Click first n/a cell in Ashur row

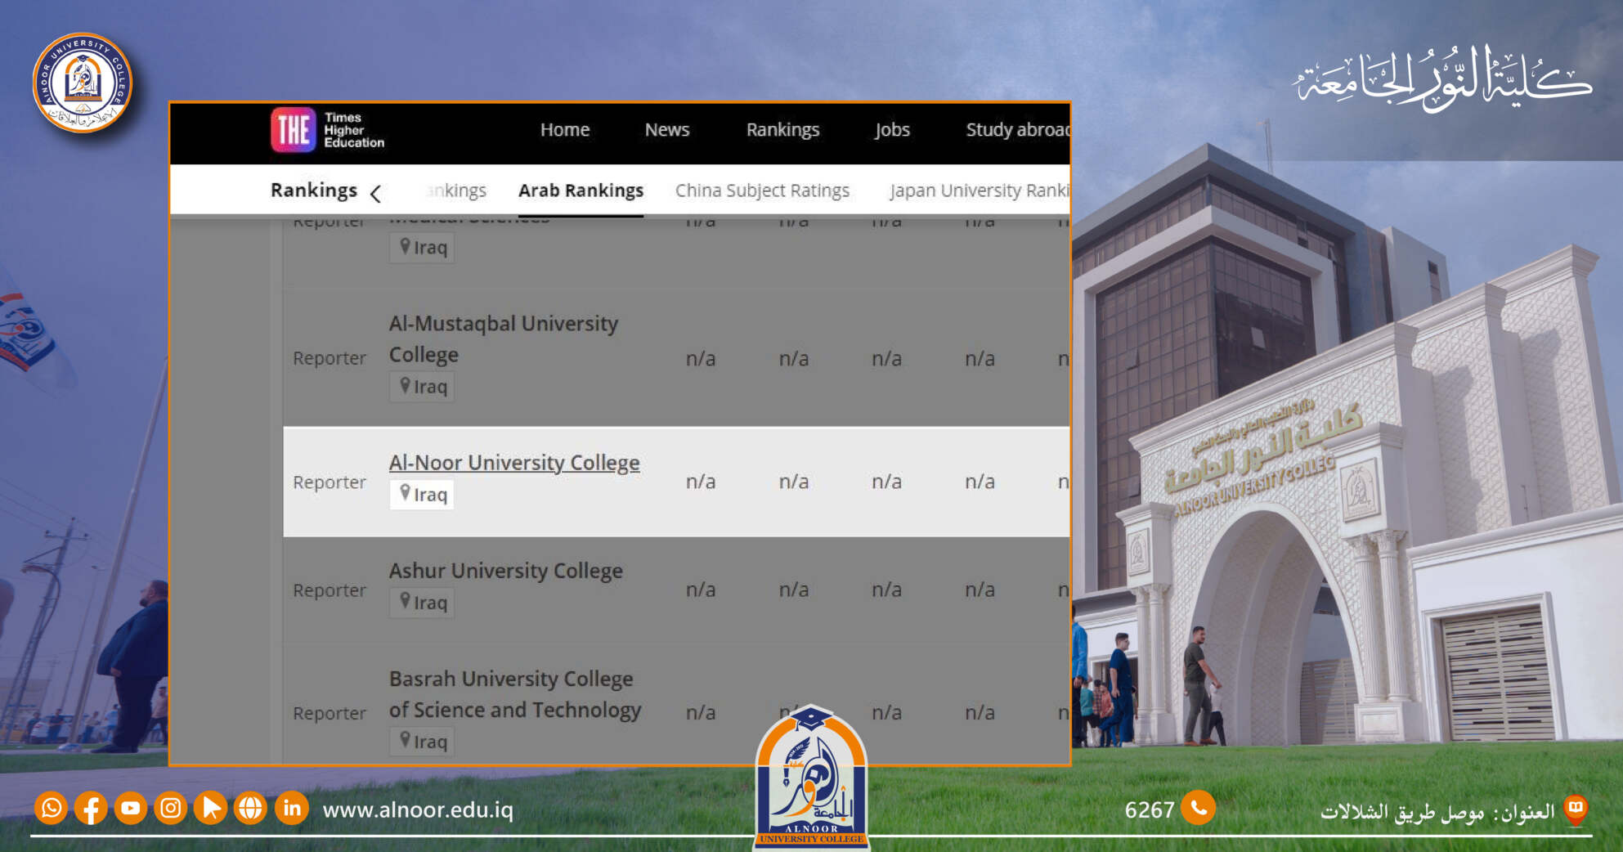click(x=701, y=590)
